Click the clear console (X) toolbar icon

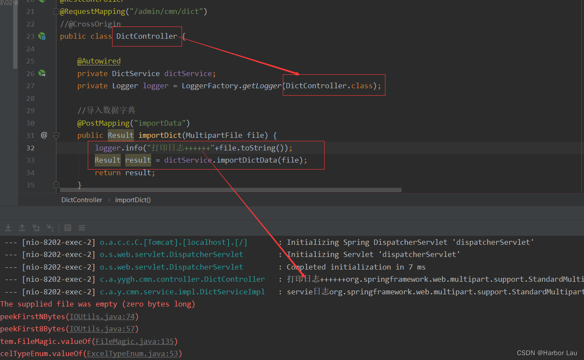point(36,227)
